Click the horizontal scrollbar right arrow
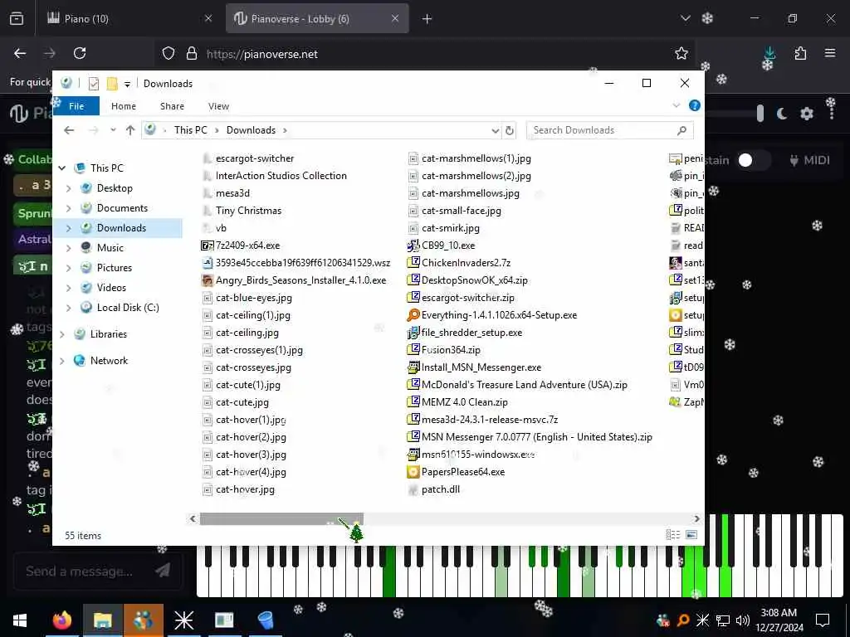 [696, 519]
